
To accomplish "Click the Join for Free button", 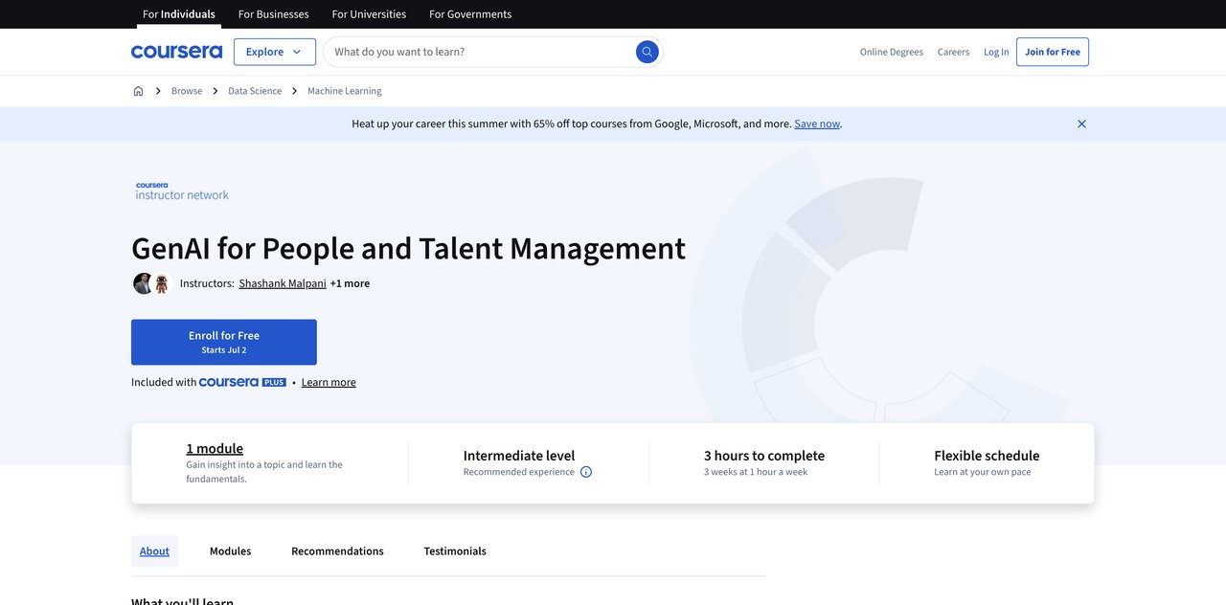I will coord(1052,52).
